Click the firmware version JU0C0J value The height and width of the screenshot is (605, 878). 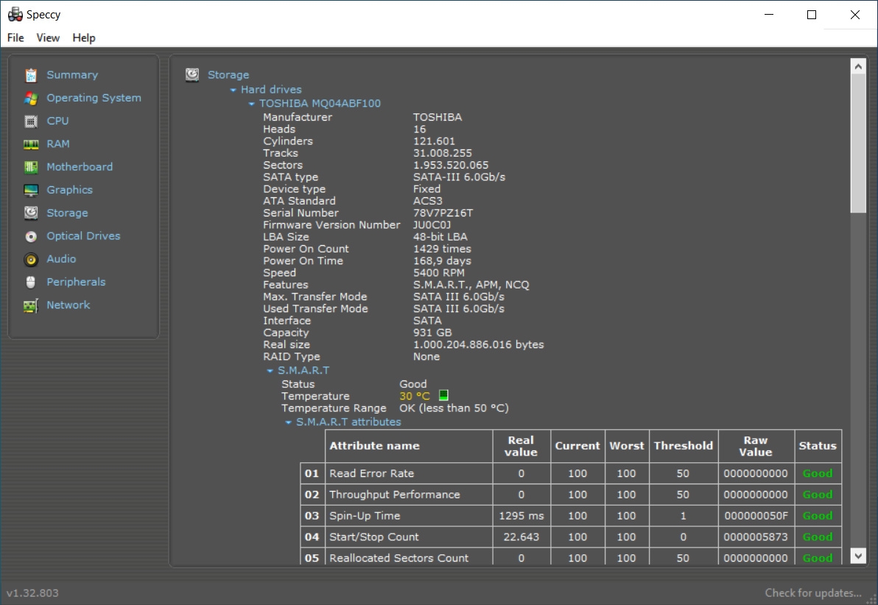(x=432, y=225)
